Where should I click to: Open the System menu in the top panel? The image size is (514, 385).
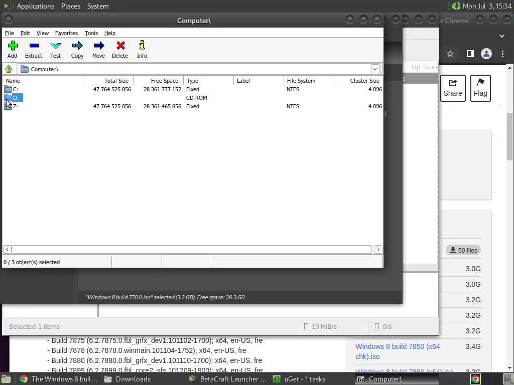click(x=98, y=6)
